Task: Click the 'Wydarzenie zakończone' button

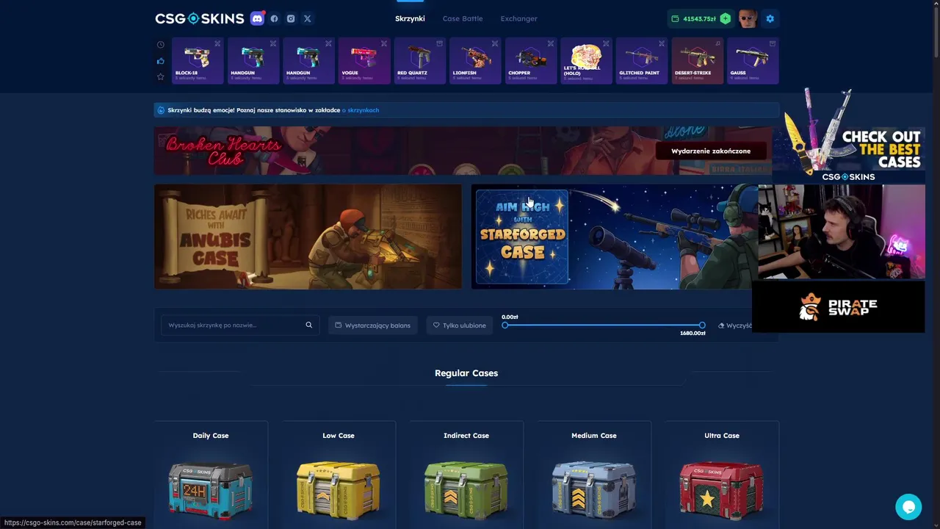Action: click(711, 151)
